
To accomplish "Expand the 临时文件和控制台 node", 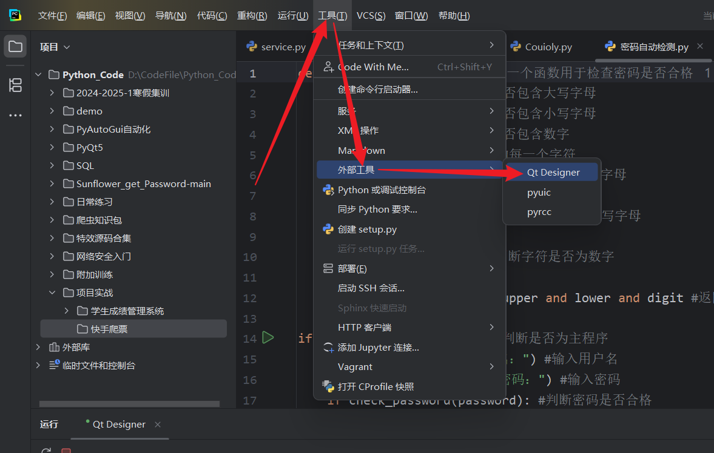I will 39,365.
